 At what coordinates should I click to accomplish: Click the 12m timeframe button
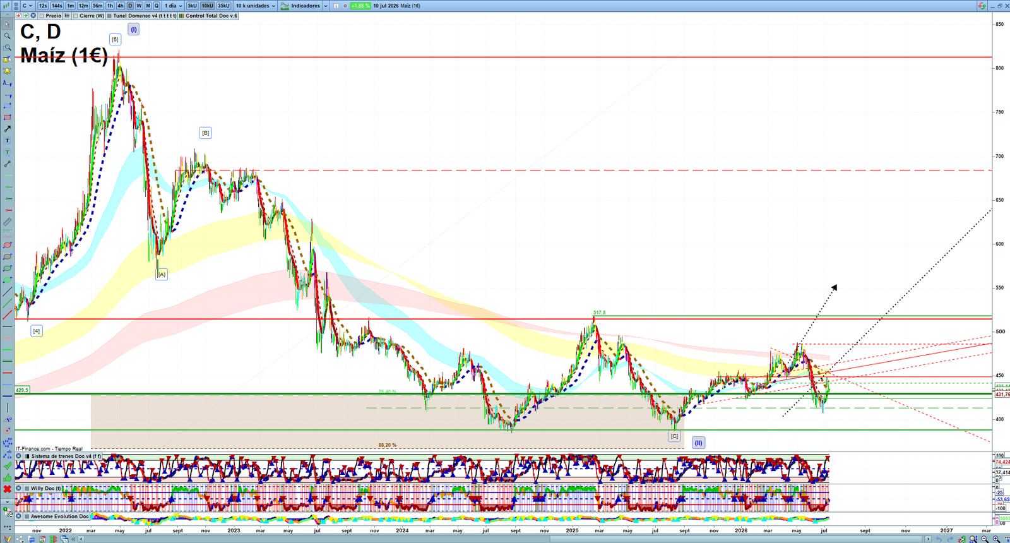(83, 6)
